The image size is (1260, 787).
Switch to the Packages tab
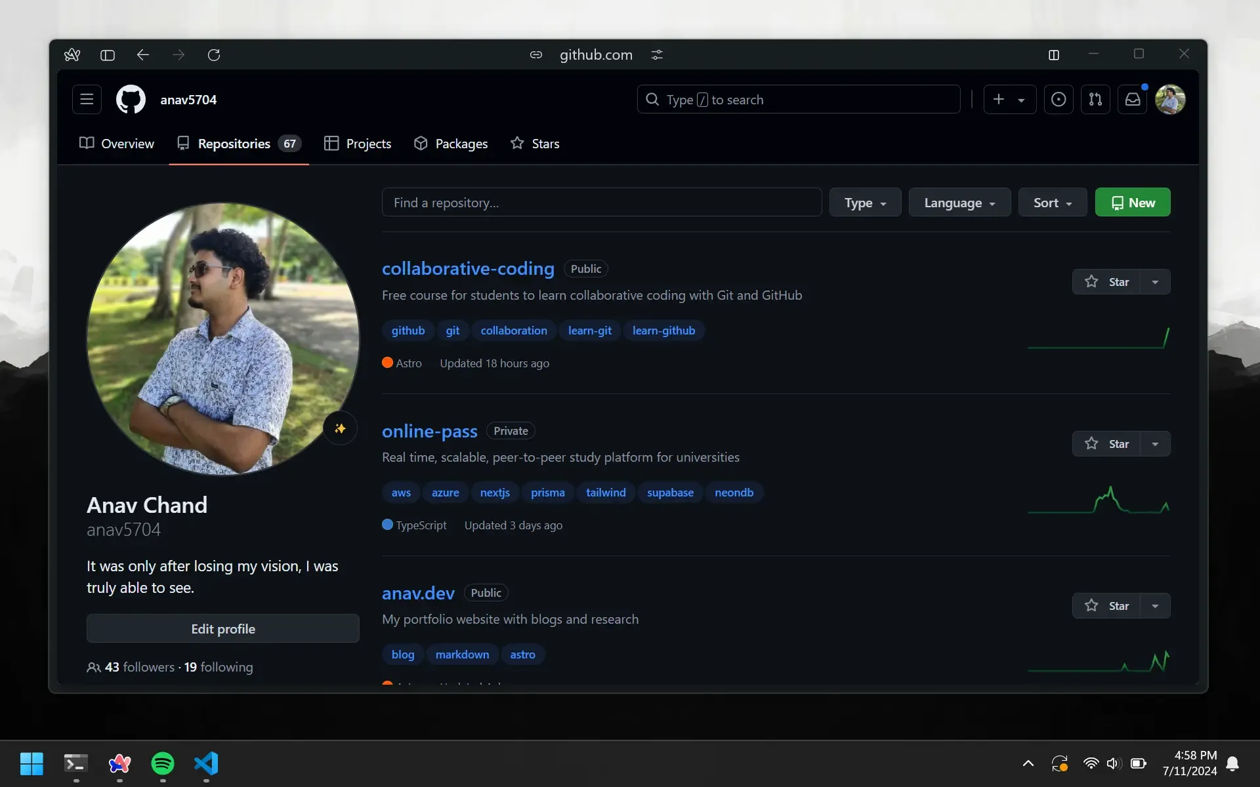(x=451, y=143)
